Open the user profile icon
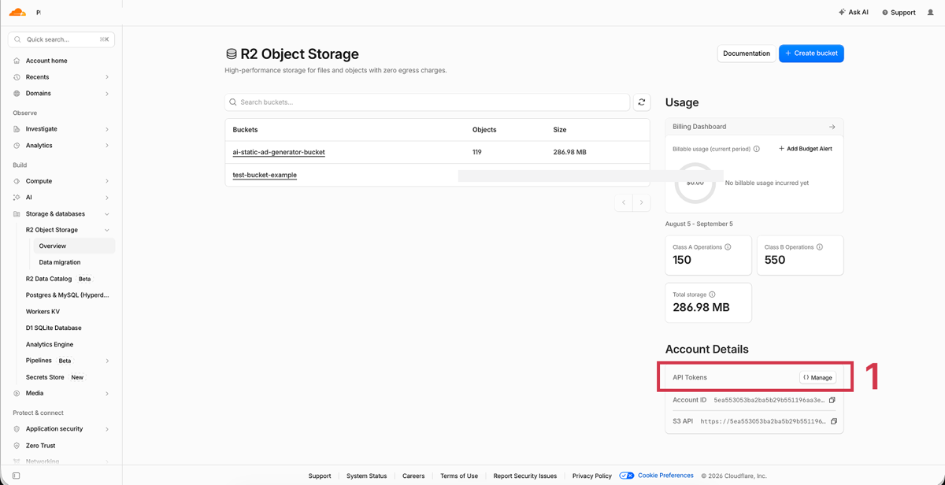This screenshot has height=485, width=945. pyautogui.click(x=931, y=13)
